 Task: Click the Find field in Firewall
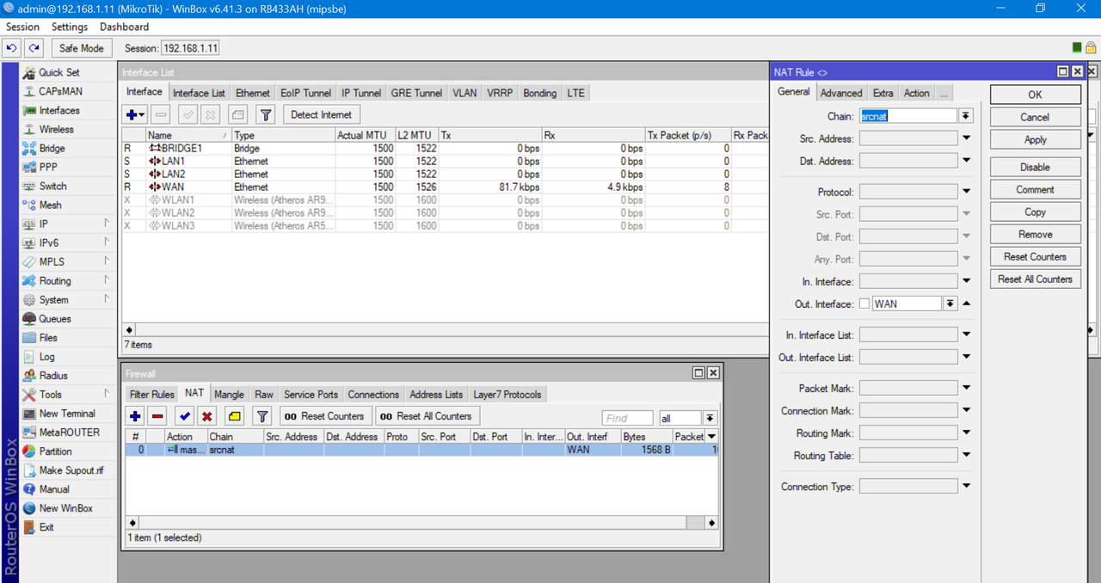tap(628, 418)
